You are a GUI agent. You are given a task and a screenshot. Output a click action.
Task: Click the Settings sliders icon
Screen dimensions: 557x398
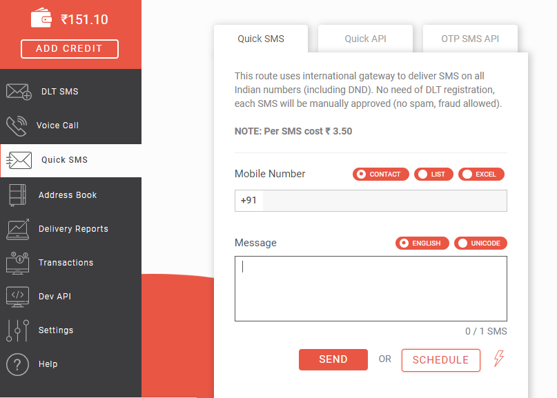tap(17, 330)
